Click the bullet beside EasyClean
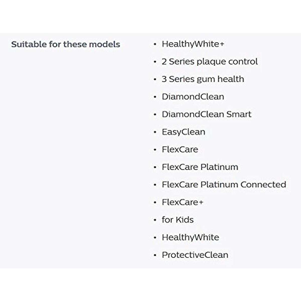This screenshot has width=301, height=301. (x=155, y=132)
